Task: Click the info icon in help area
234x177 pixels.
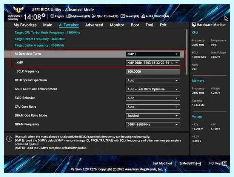Action: point(9,139)
